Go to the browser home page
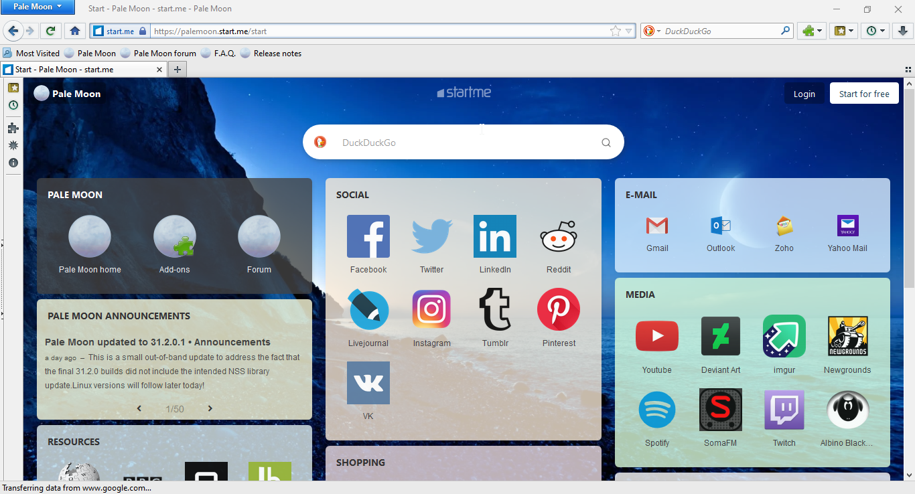The height and width of the screenshot is (494, 915). [x=75, y=31]
